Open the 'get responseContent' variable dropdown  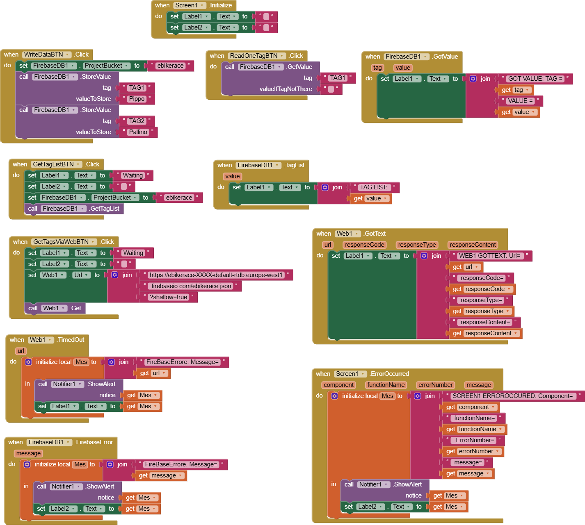pyautogui.click(x=516, y=333)
